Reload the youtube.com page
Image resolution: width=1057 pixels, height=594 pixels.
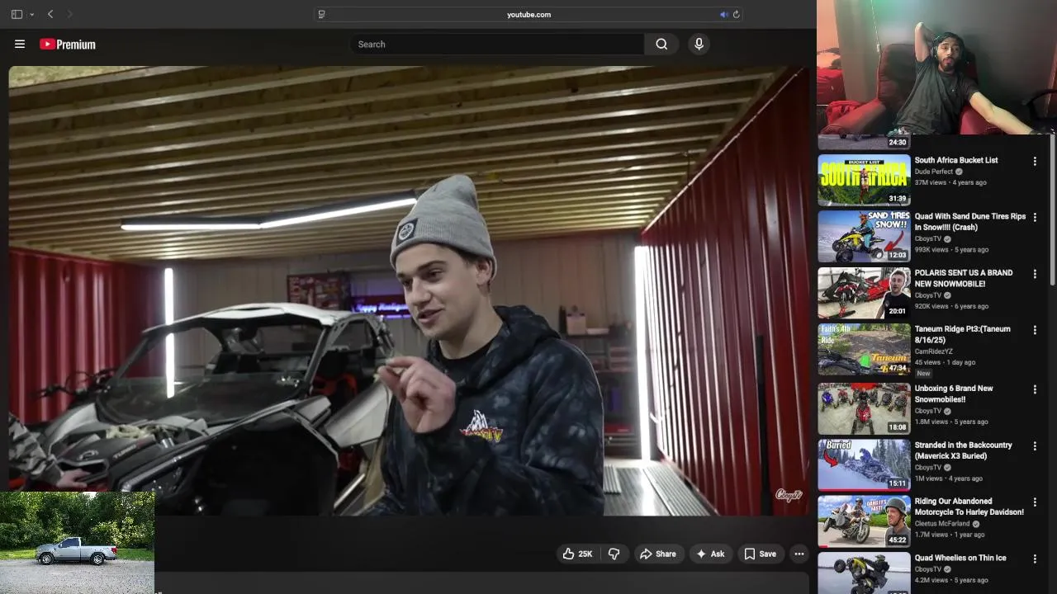click(x=736, y=14)
